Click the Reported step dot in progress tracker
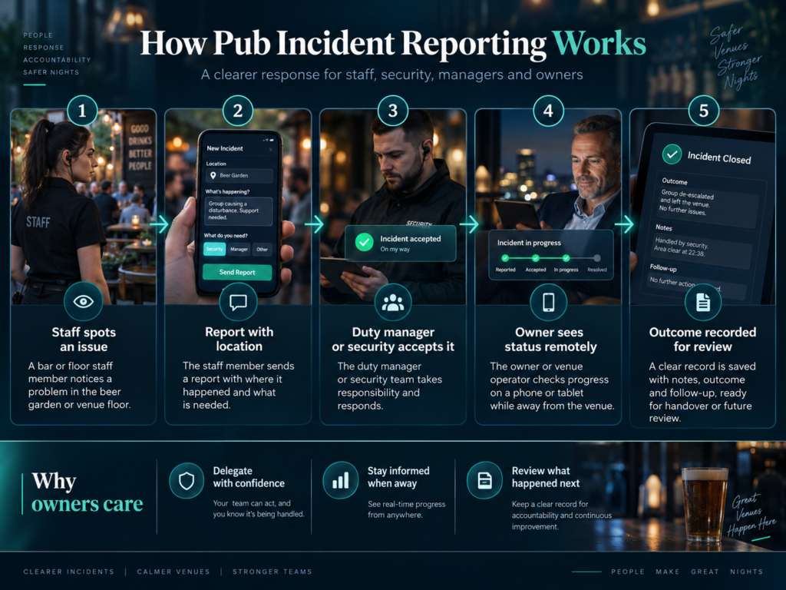 click(505, 258)
